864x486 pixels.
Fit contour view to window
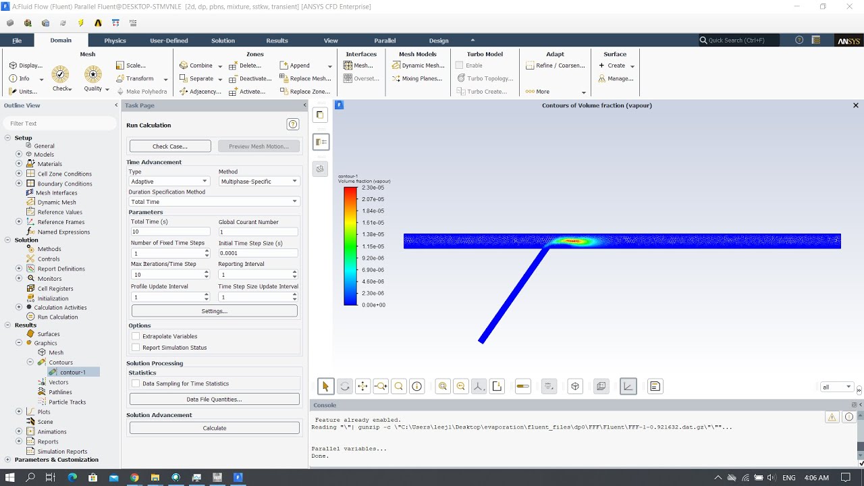pyautogui.click(x=443, y=386)
